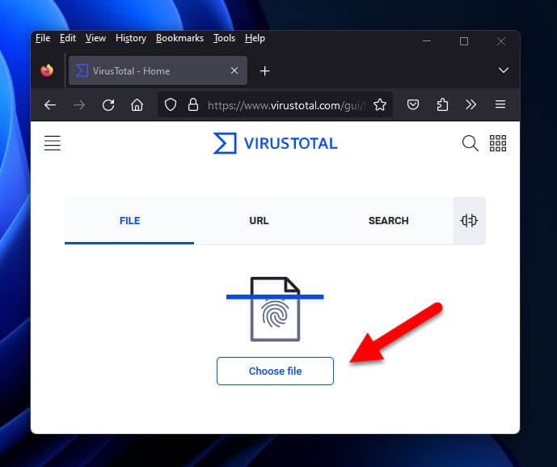This screenshot has height=467, width=557.
Task: Show more toolbar tools chevron
Action: coord(470,104)
